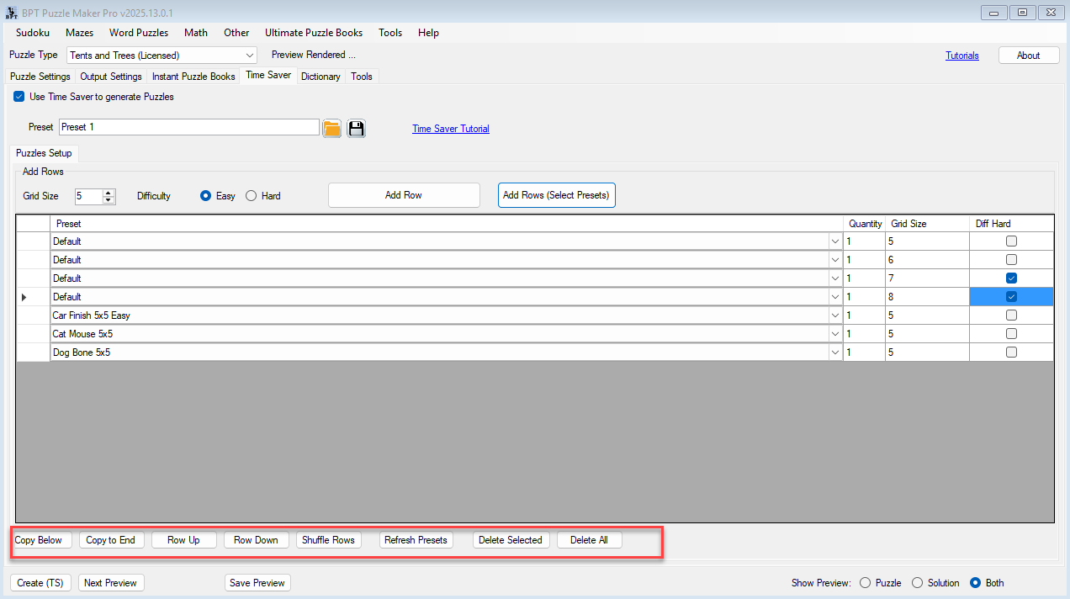Click the Shuffle Rows button
Viewport: 1070px width, 599px height.
(x=328, y=540)
